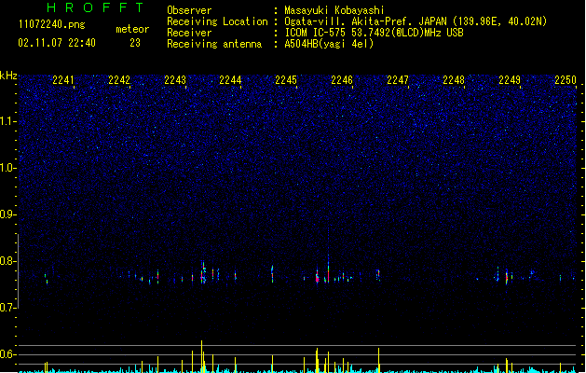Click the 2241 time marker

point(63,80)
